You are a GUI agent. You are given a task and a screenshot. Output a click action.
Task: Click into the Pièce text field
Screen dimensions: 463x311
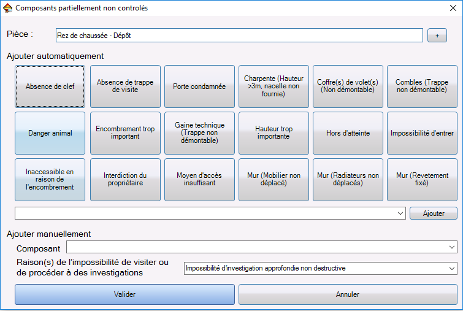240,36
